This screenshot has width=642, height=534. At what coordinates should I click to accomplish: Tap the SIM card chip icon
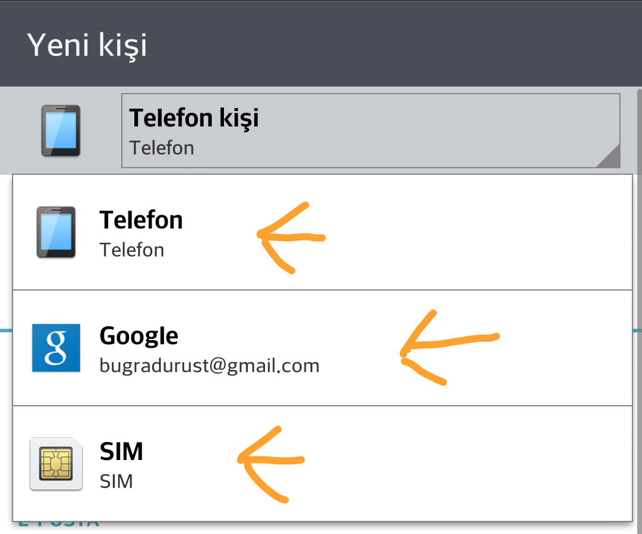pos(56,464)
